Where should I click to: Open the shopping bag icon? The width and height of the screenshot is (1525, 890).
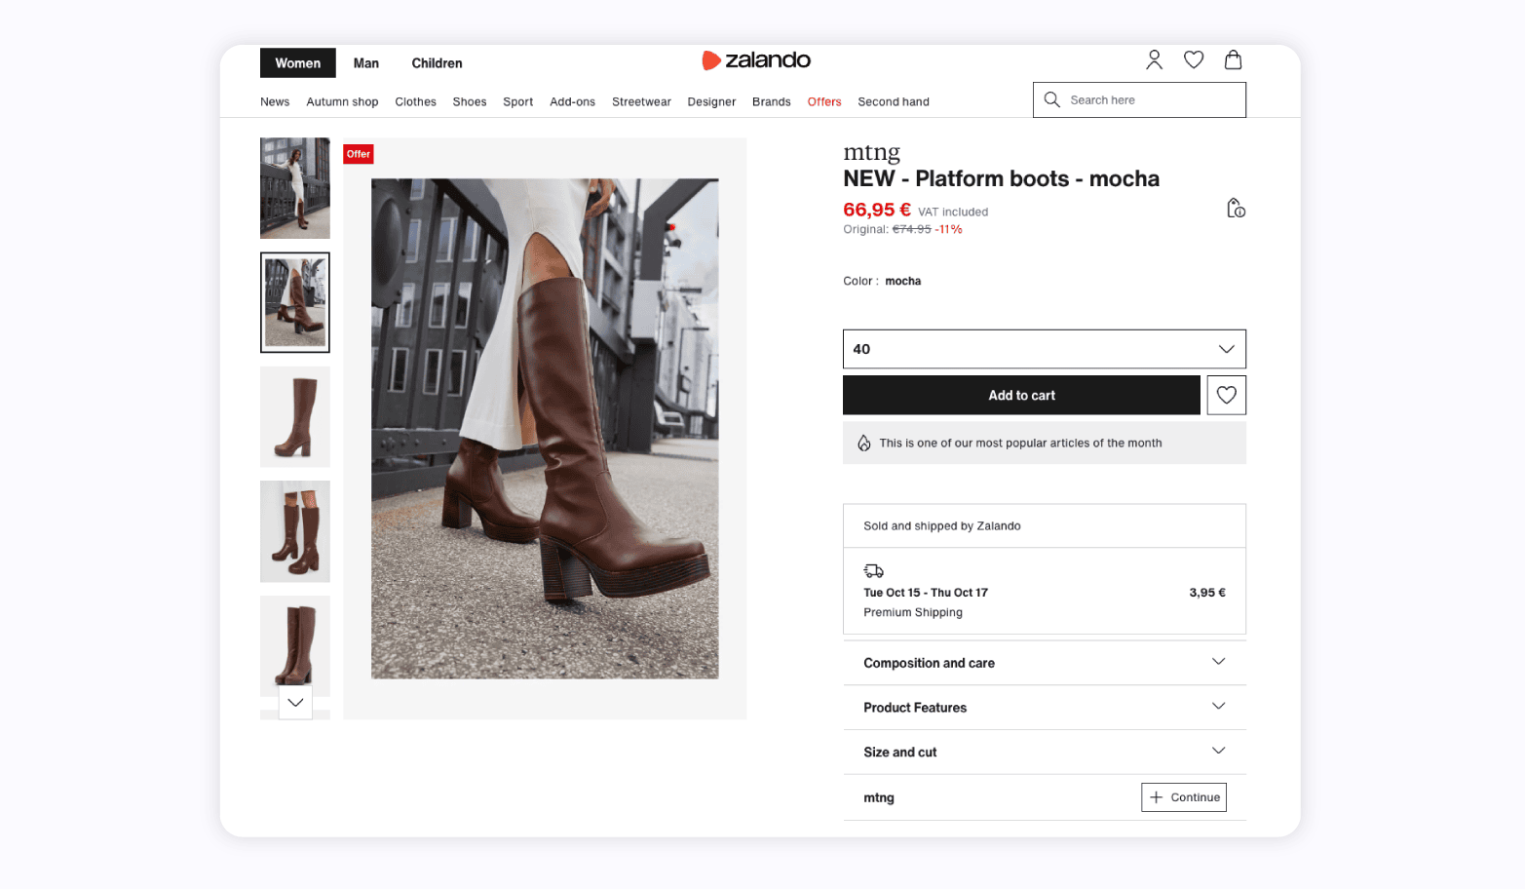pyautogui.click(x=1233, y=59)
